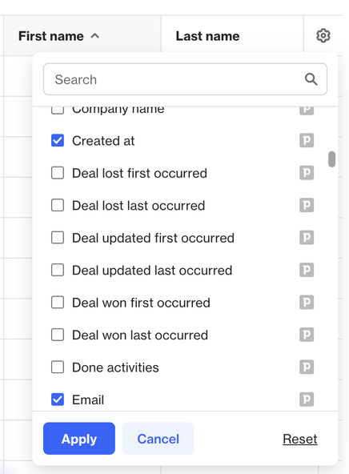Click Pipedrive icon beside Deal lost first occurred
This screenshot has width=349, height=474.
tap(307, 173)
